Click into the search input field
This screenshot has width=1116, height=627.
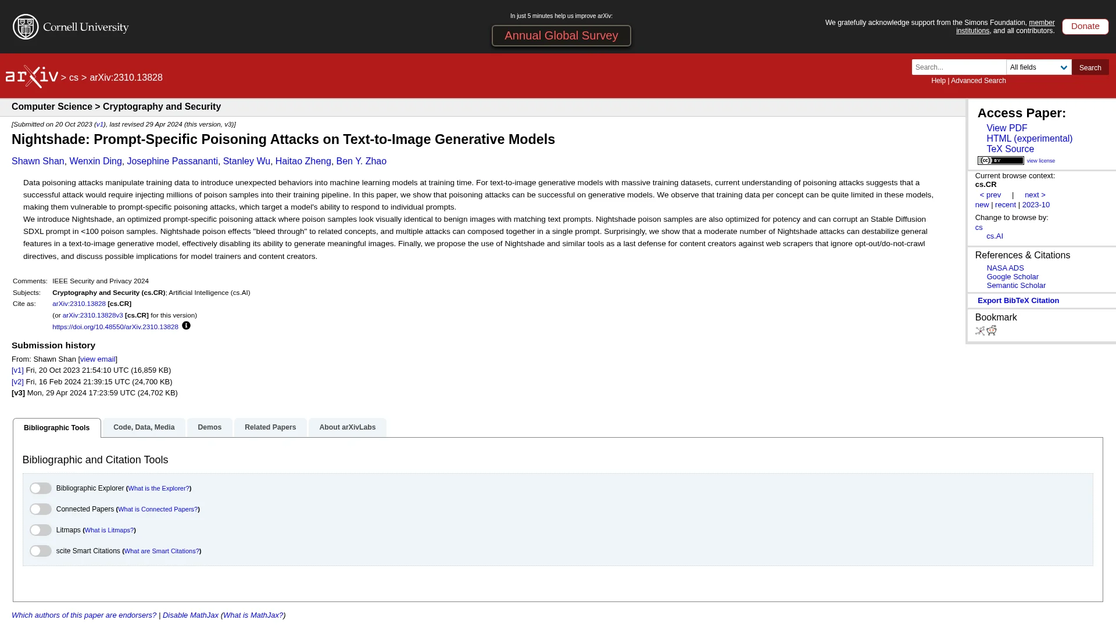tap(958, 67)
